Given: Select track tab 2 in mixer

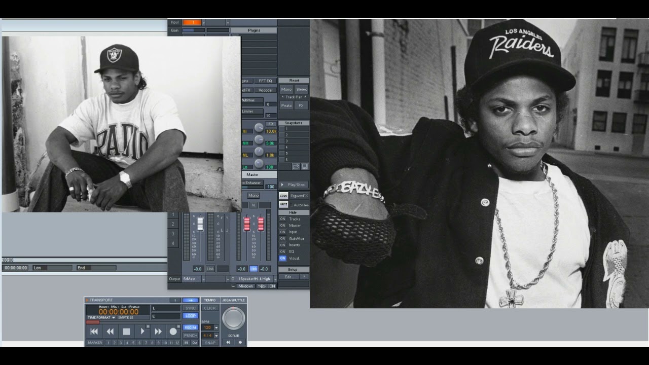Looking at the screenshot, I should [173, 224].
